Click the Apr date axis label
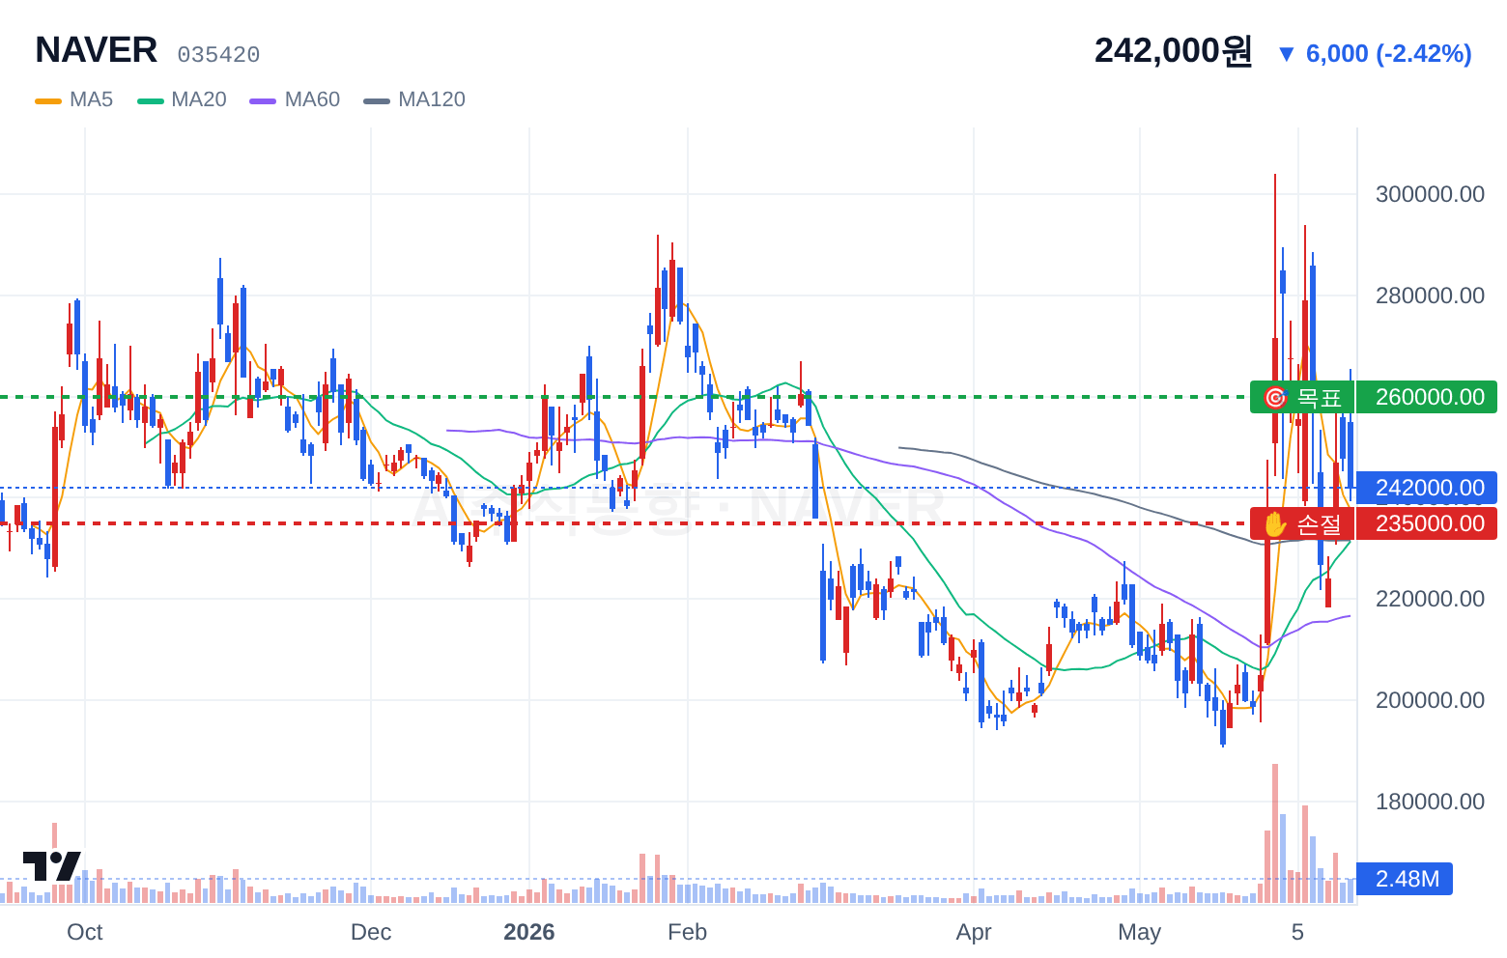This screenshot has height=958, width=1507. [x=974, y=932]
